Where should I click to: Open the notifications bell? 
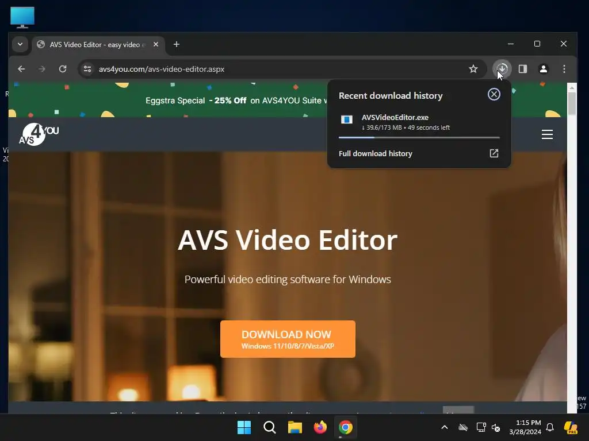(550, 427)
